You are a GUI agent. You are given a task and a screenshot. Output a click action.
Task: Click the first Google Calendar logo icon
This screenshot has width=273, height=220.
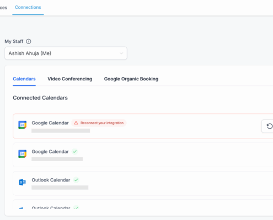click(23, 125)
